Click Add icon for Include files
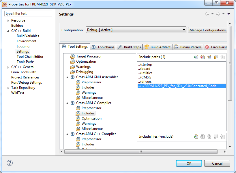The image size is (236, 173). coord(196,137)
